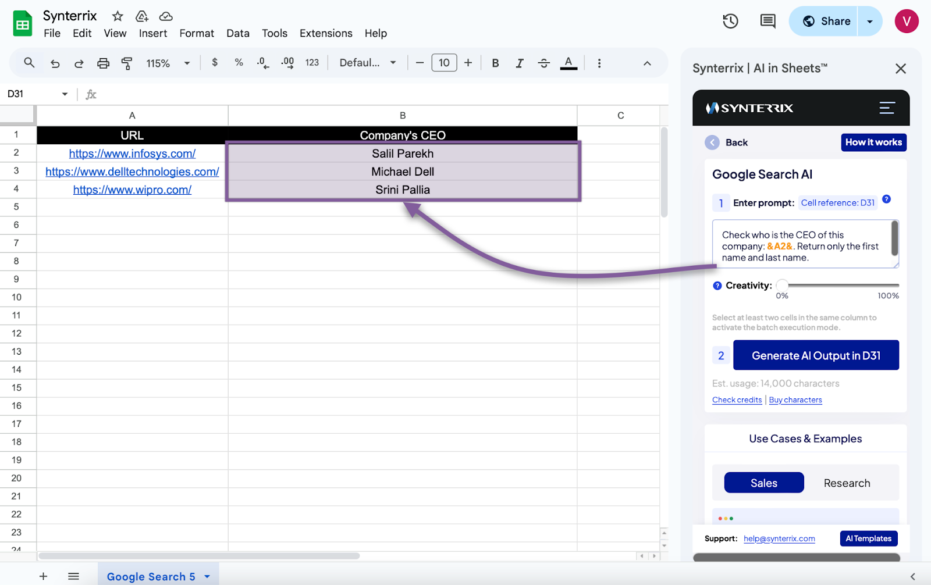The height and width of the screenshot is (585, 931).
Task: Expand the side panel chevron
Action: pos(912,577)
